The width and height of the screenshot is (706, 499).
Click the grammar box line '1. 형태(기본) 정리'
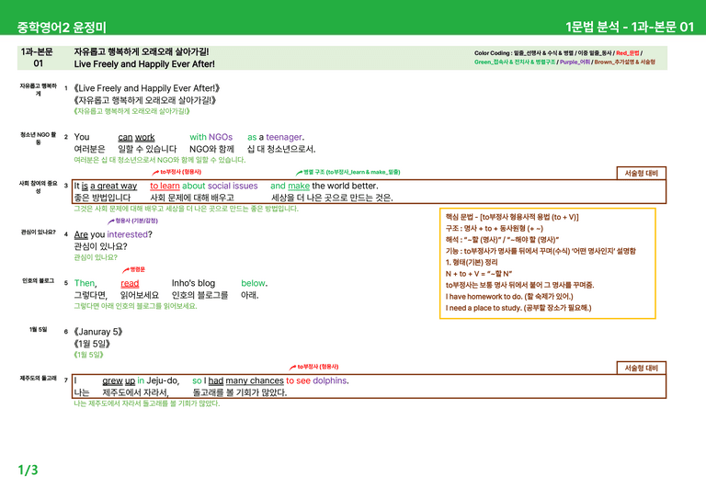click(472, 262)
